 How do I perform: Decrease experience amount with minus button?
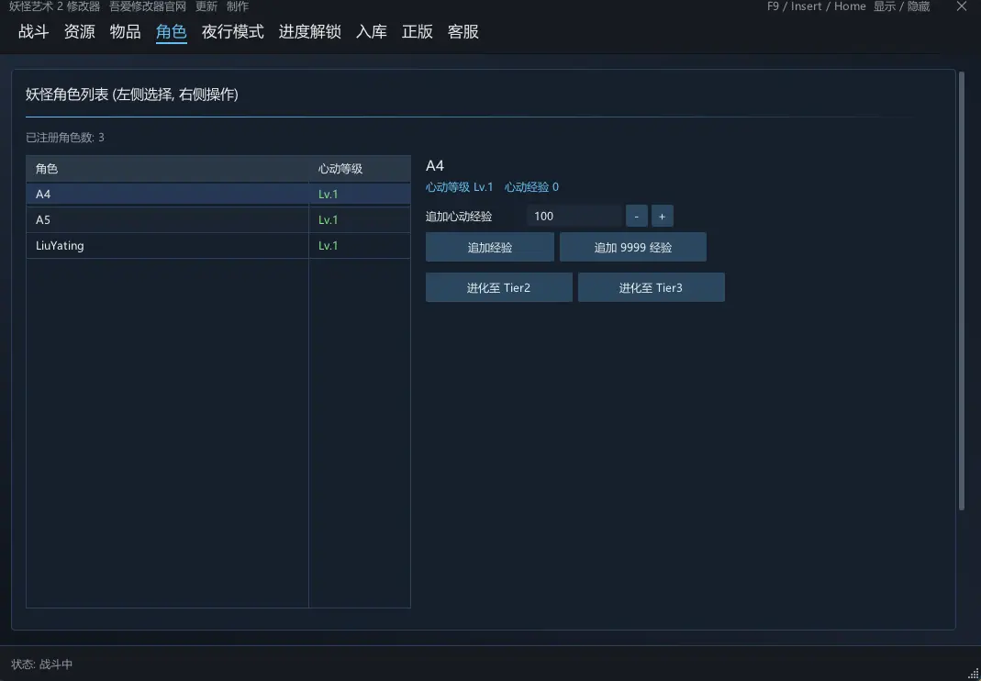point(636,216)
